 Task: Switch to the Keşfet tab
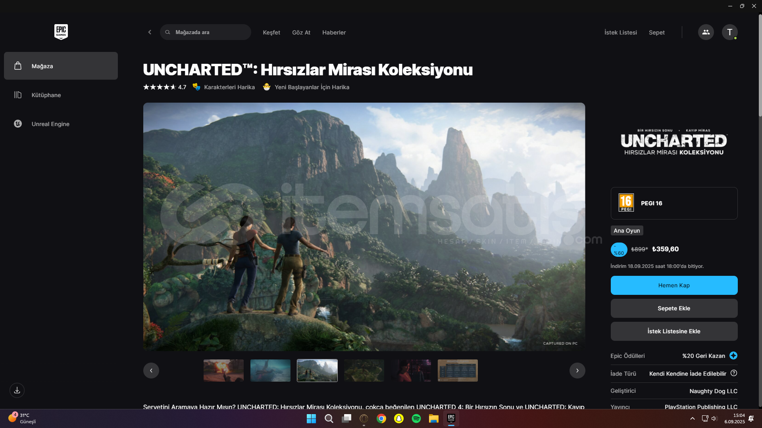point(271,32)
